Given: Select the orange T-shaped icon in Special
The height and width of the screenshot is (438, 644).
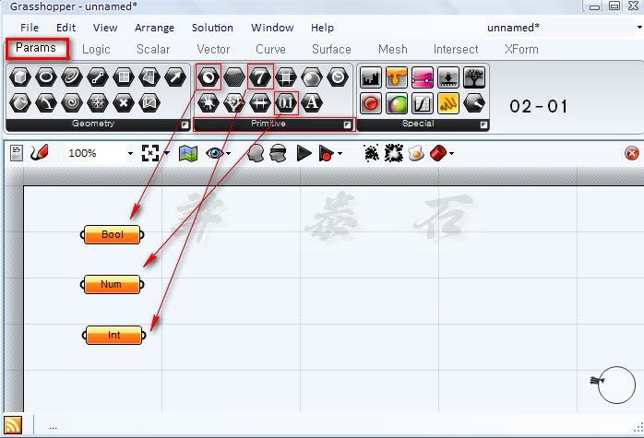Looking at the screenshot, I should [397, 77].
